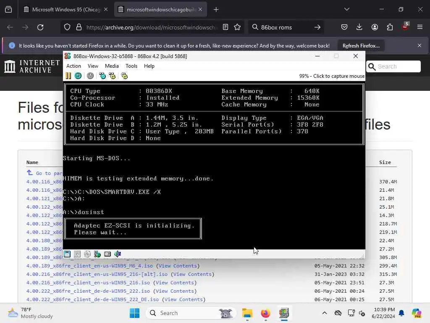This screenshot has width=430, height=323.
Task: Open Firefox account icon
Action: pyautogui.click(x=375, y=27)
